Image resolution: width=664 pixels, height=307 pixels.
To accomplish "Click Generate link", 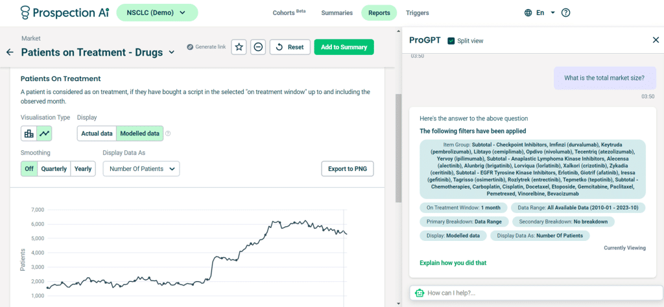I will [206, 47].
